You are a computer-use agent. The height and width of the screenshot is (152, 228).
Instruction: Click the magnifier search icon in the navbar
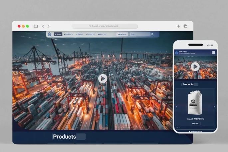pos(152,34)
